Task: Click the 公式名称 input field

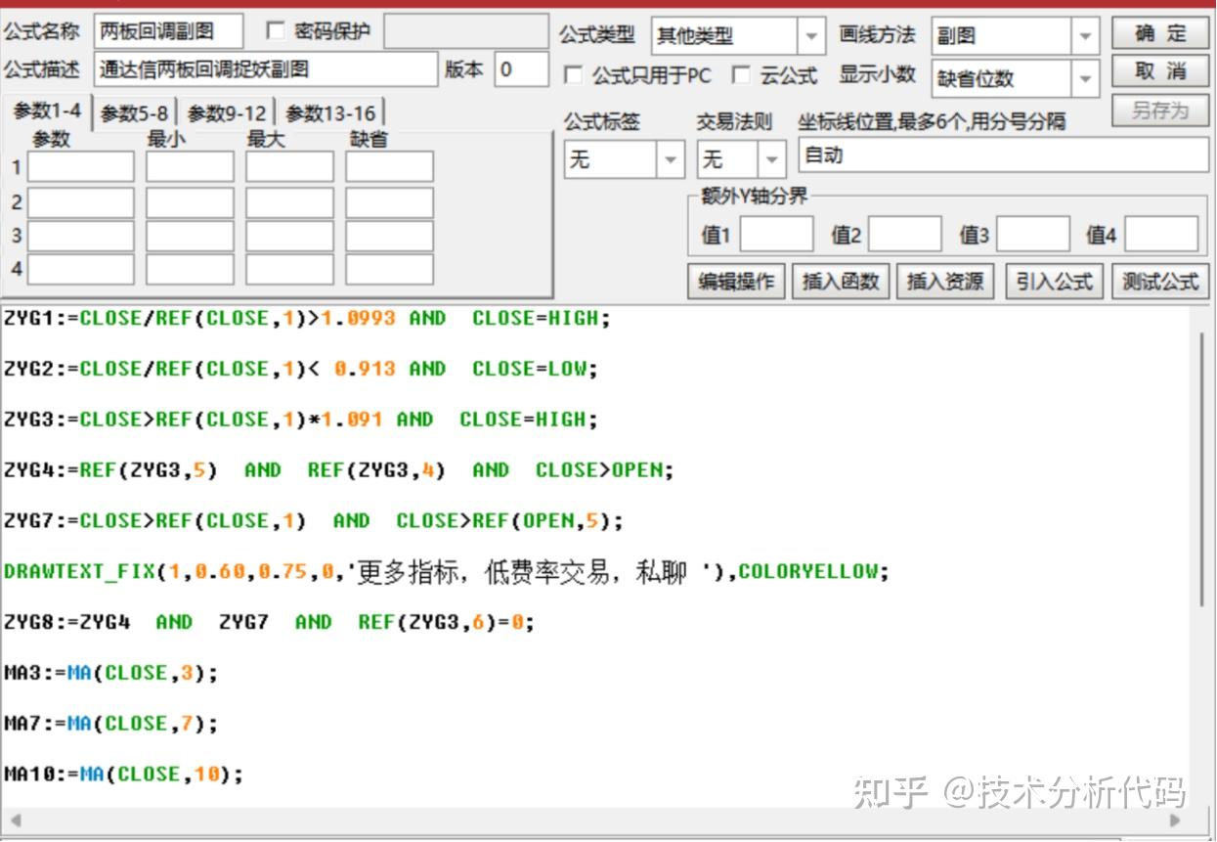Action: click(168, 31)
